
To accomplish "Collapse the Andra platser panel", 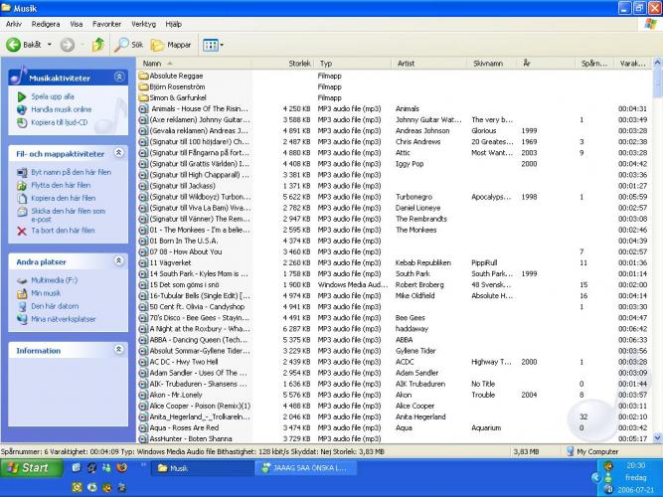I will coord(119,261).
